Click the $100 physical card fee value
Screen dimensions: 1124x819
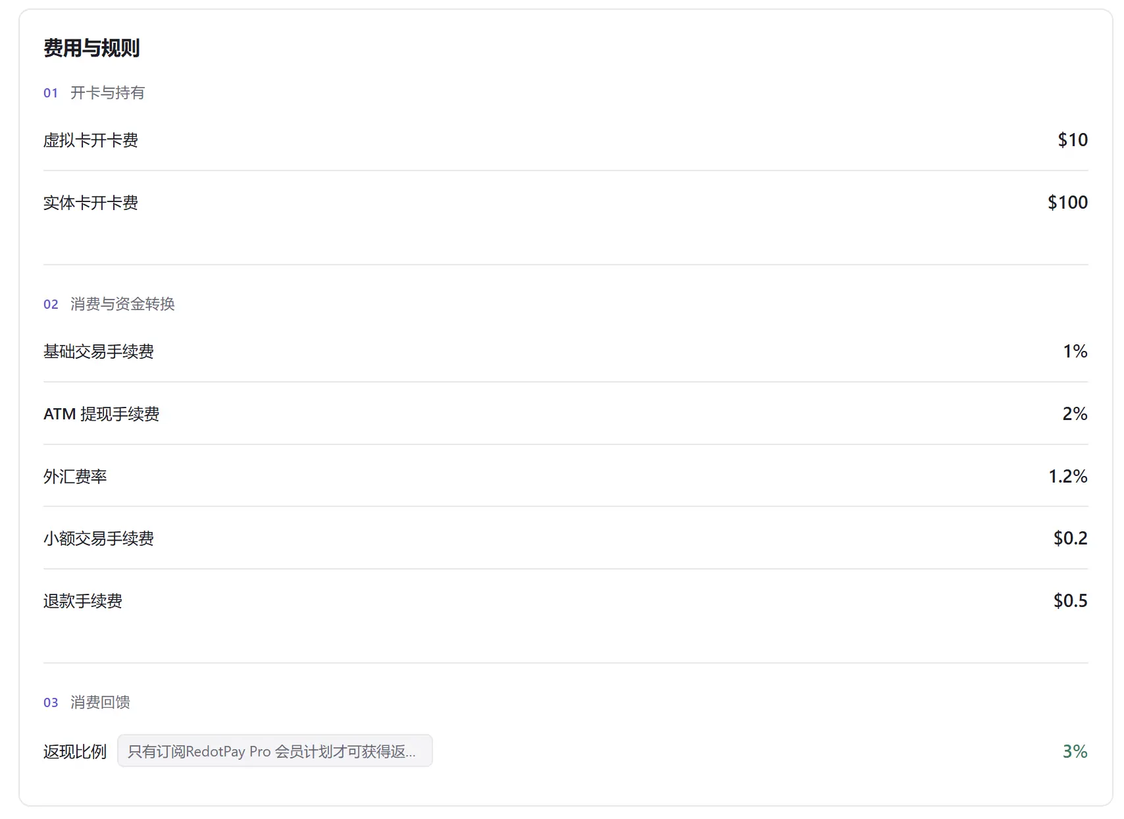(1067, 202)
